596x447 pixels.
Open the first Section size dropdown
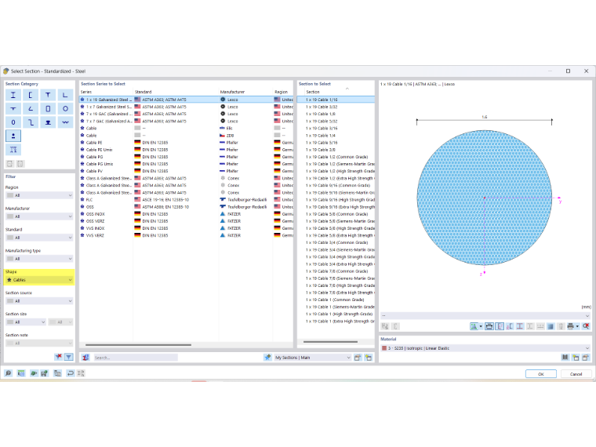(26, 322)
